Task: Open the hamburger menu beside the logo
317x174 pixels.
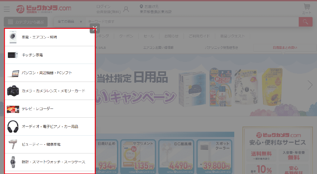Action: tap(7, 9)
